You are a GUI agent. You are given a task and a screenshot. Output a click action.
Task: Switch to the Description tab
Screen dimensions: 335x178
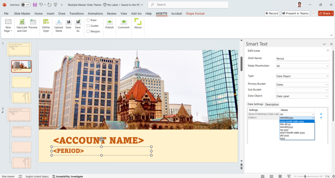(x=272, y=104)
